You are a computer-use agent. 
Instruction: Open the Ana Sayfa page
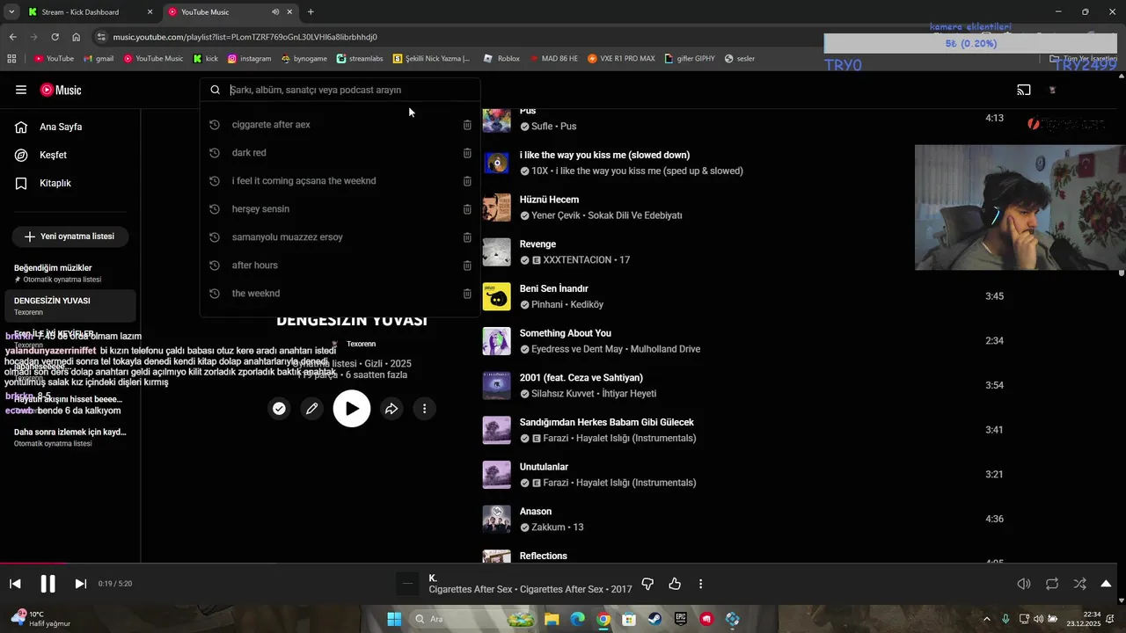(49, 127)
